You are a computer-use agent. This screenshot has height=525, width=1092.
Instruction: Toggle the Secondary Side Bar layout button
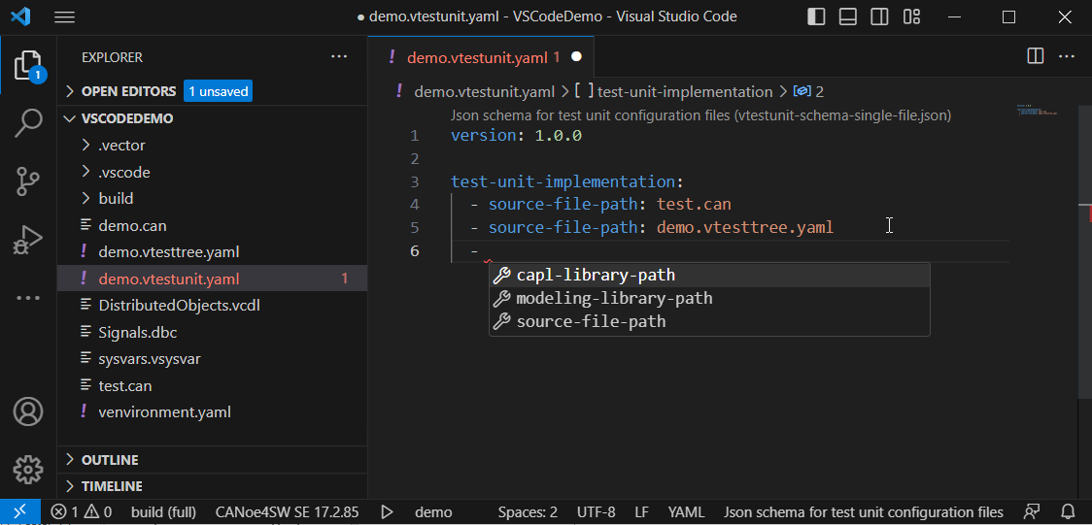[879, 16]
